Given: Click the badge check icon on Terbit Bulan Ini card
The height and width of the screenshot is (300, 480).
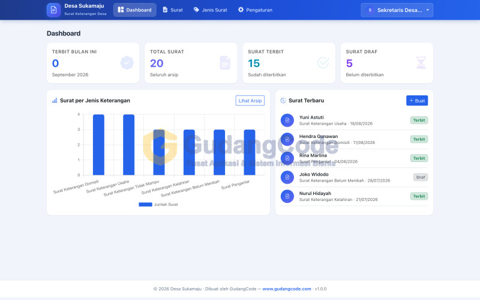Looking at the screenshot, I should pos(127,63).
